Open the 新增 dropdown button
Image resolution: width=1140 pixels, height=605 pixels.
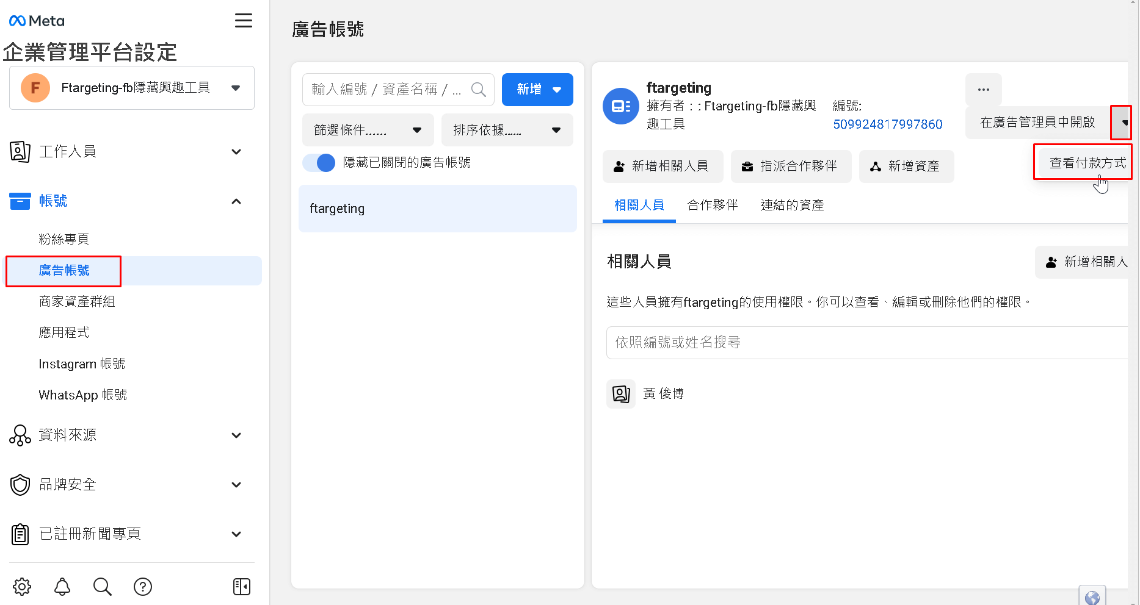[537, 90]
